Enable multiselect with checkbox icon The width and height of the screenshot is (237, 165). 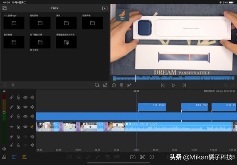(133, 157)
